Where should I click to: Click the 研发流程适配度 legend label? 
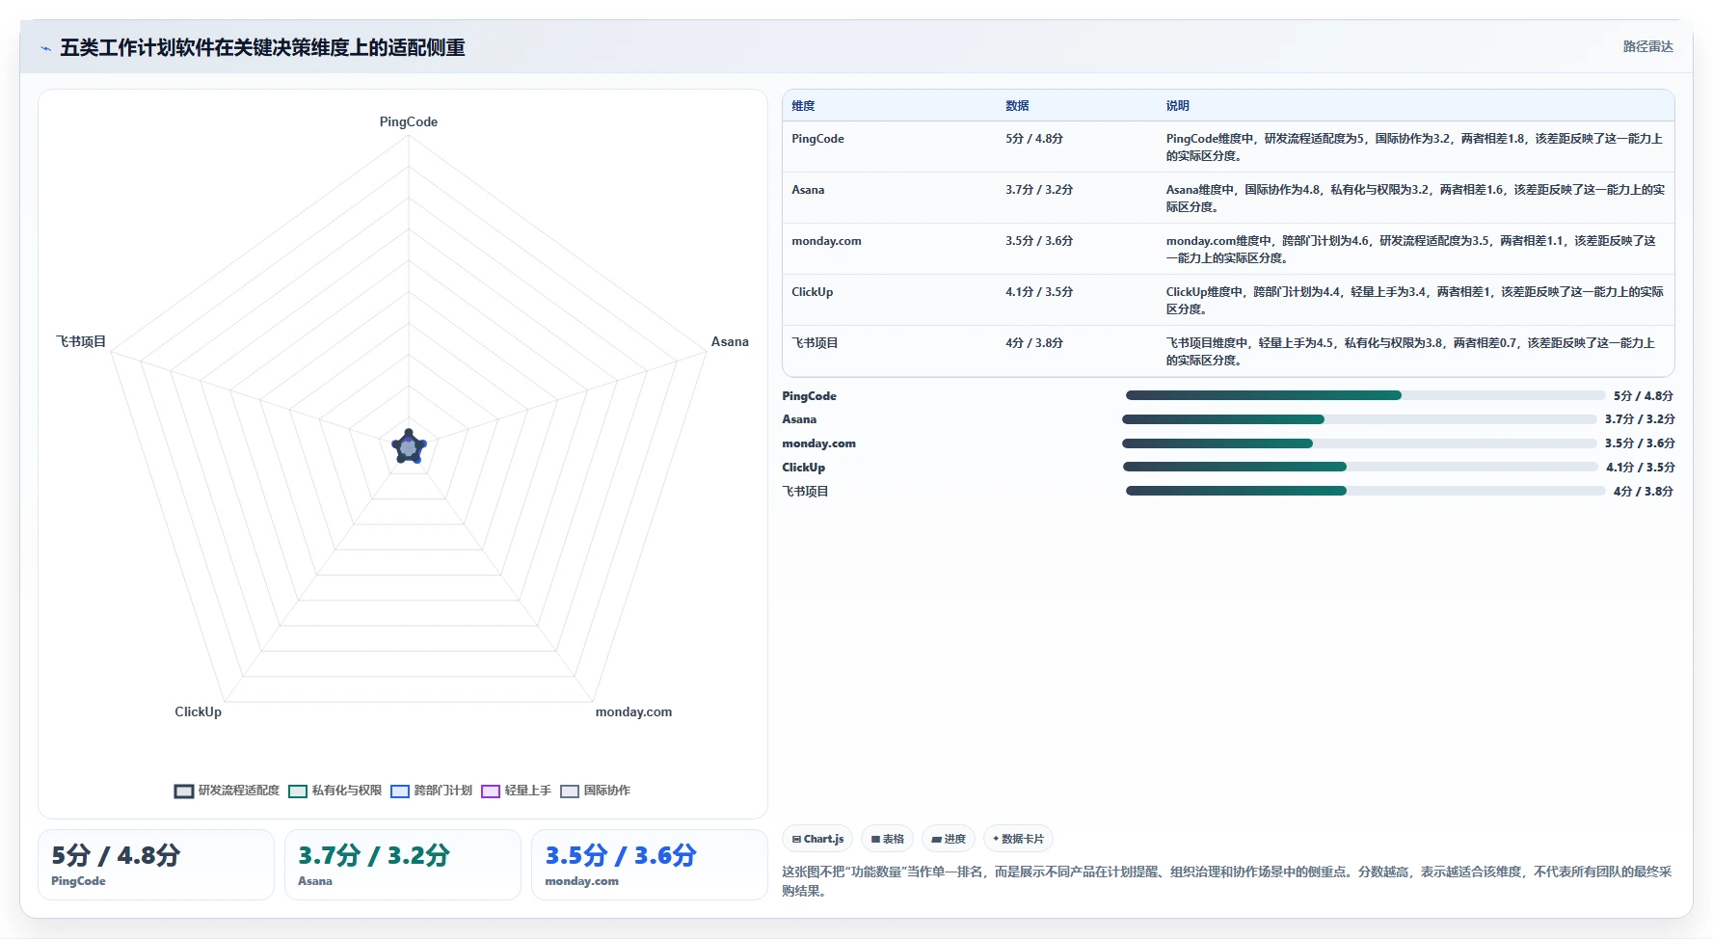click(239, 791)
